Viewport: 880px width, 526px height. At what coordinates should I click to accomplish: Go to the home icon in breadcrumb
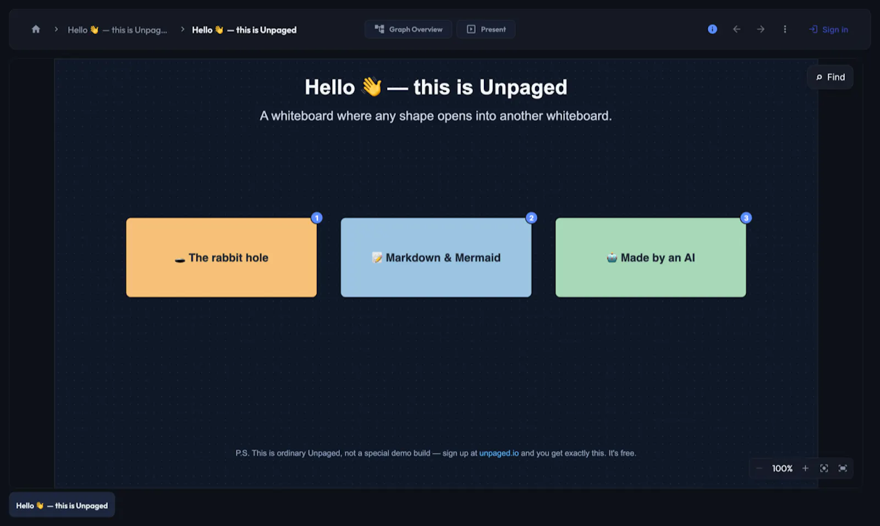(x=36, y=29)
